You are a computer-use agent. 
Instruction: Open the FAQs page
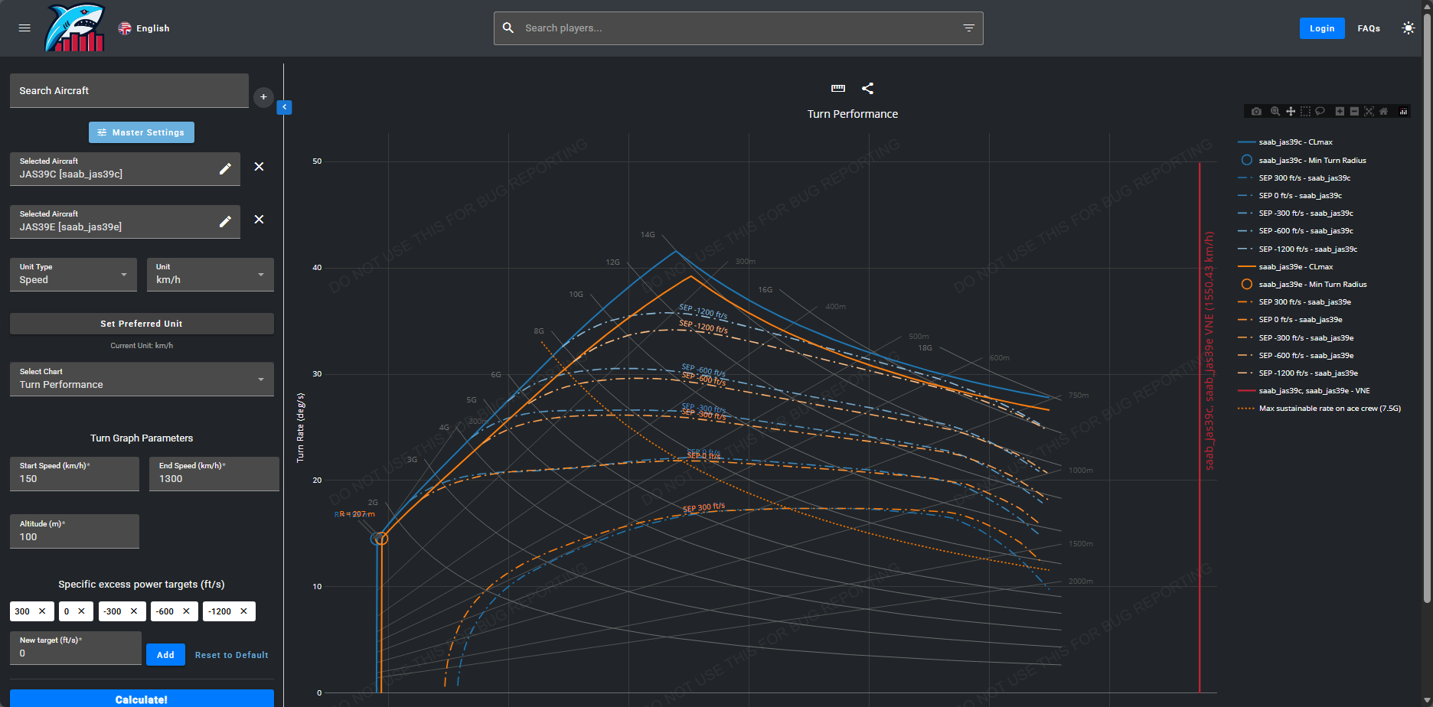coord(1369,28)
